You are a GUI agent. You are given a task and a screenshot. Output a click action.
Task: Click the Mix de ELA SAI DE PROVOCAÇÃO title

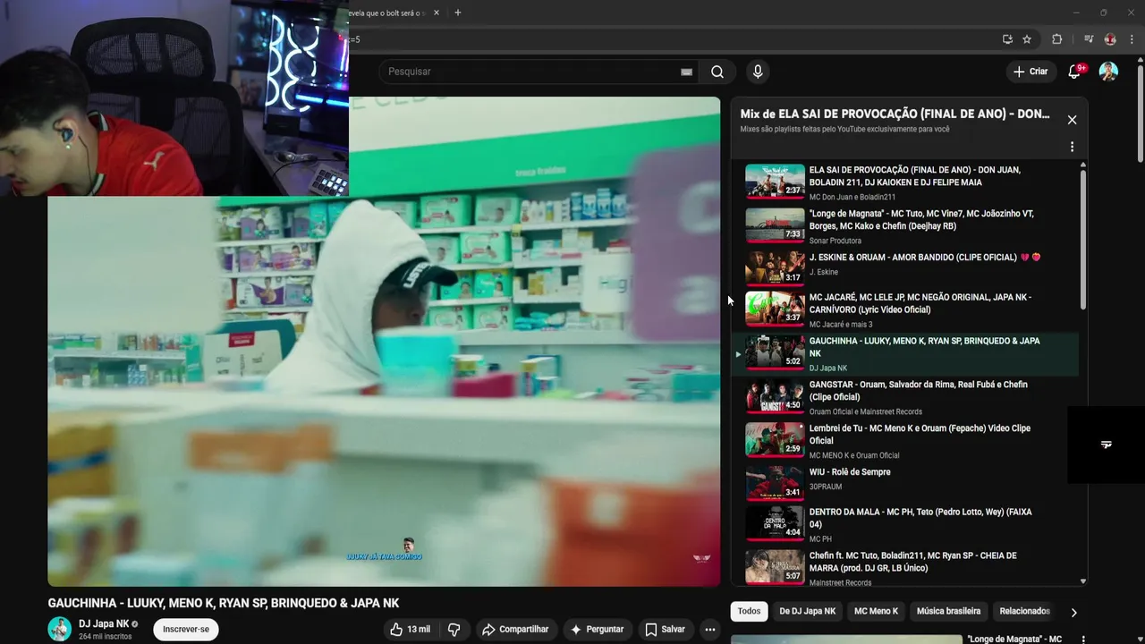tap(895, 114)
